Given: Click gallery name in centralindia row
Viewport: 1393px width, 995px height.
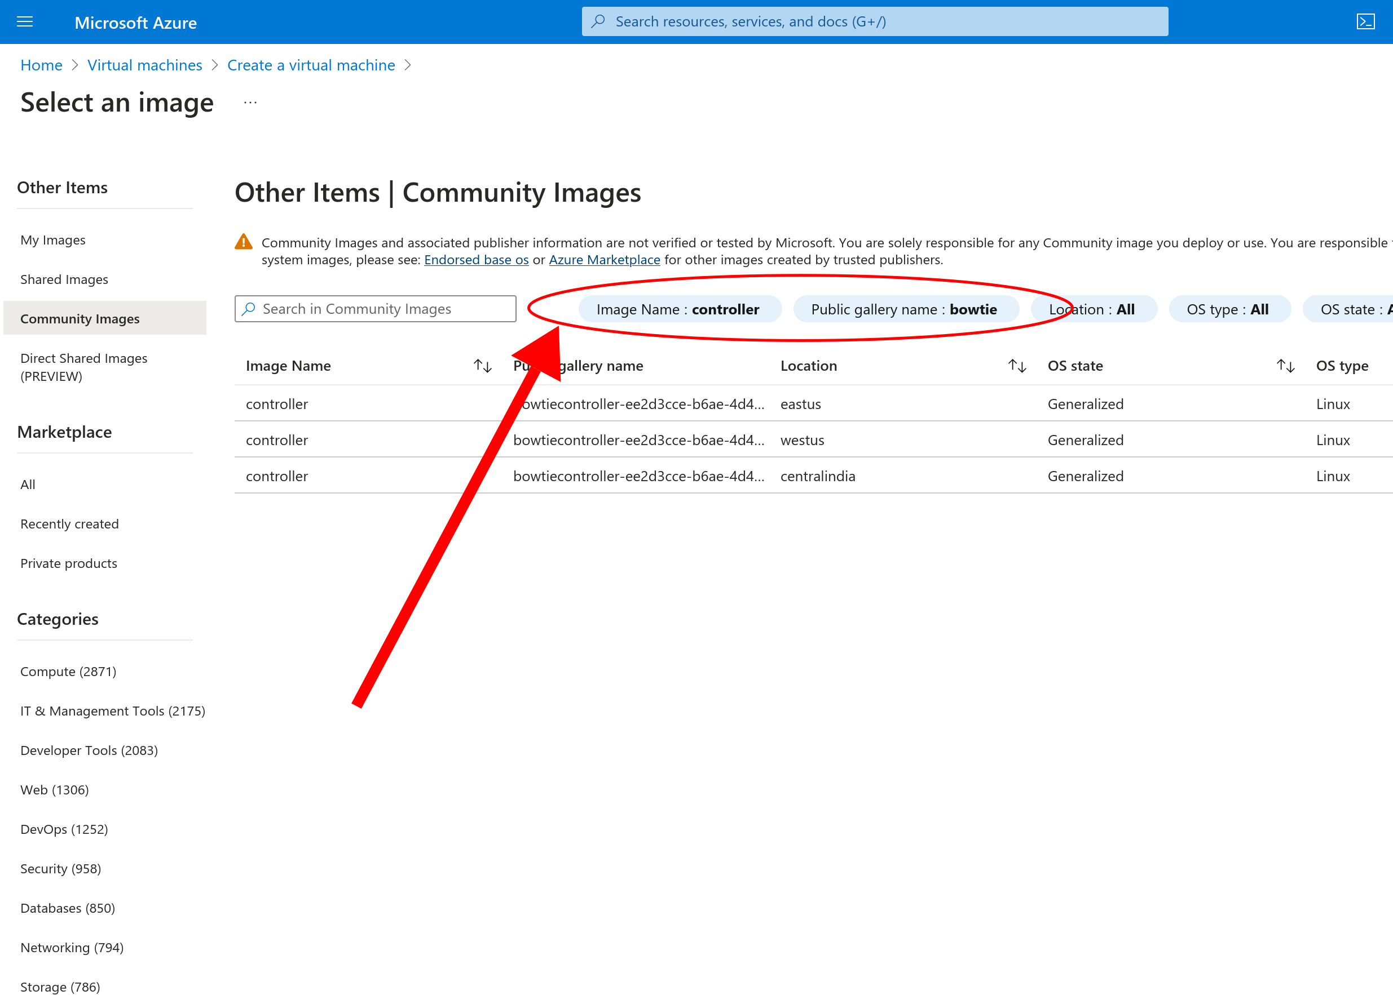Looking at the screenshot, I should click(x=639, y=476).
